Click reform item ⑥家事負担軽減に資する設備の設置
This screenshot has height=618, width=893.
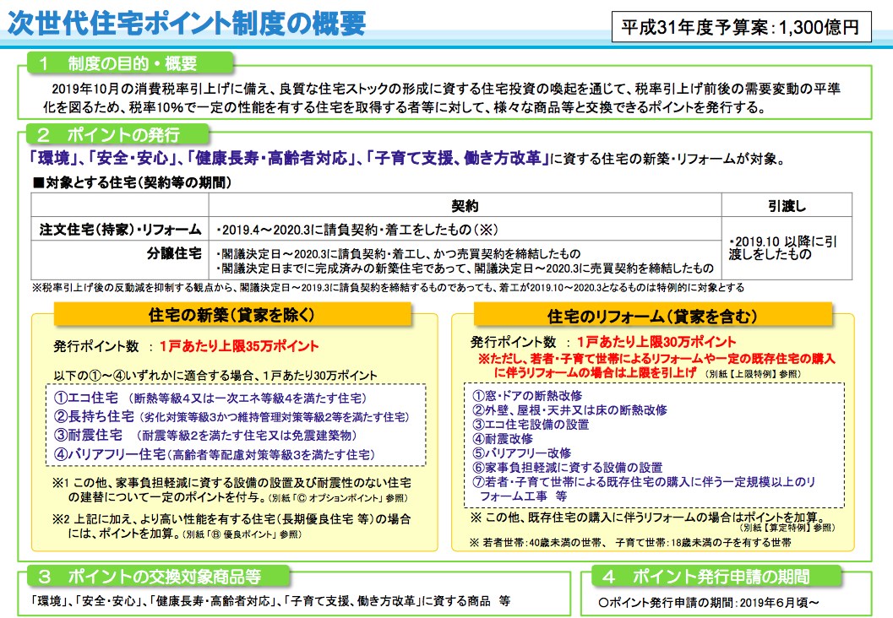567,467
